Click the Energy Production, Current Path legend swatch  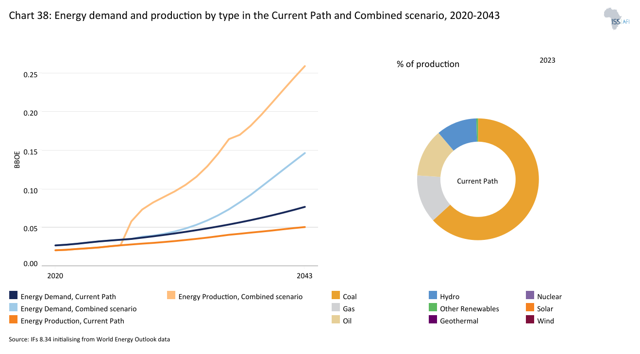point(14,320)
